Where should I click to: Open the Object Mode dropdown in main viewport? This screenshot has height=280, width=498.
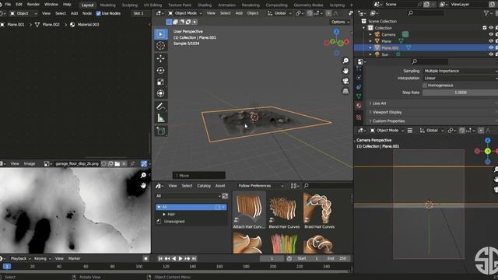point(185,13)
